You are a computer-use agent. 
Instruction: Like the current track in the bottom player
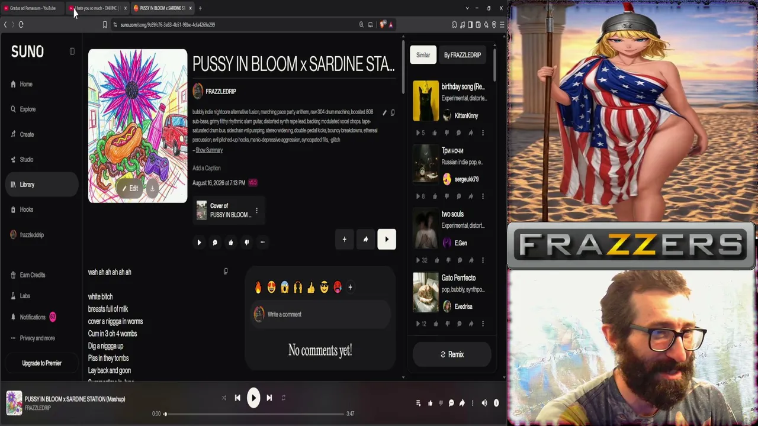430,404
